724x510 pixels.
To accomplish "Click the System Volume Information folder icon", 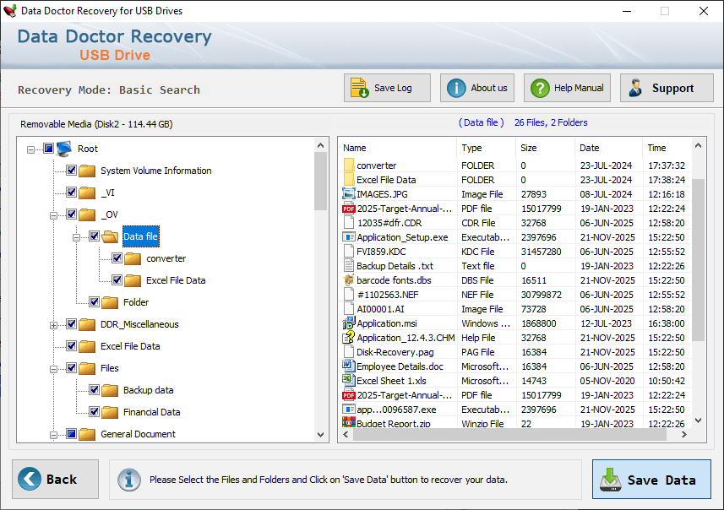I will 87,171.
